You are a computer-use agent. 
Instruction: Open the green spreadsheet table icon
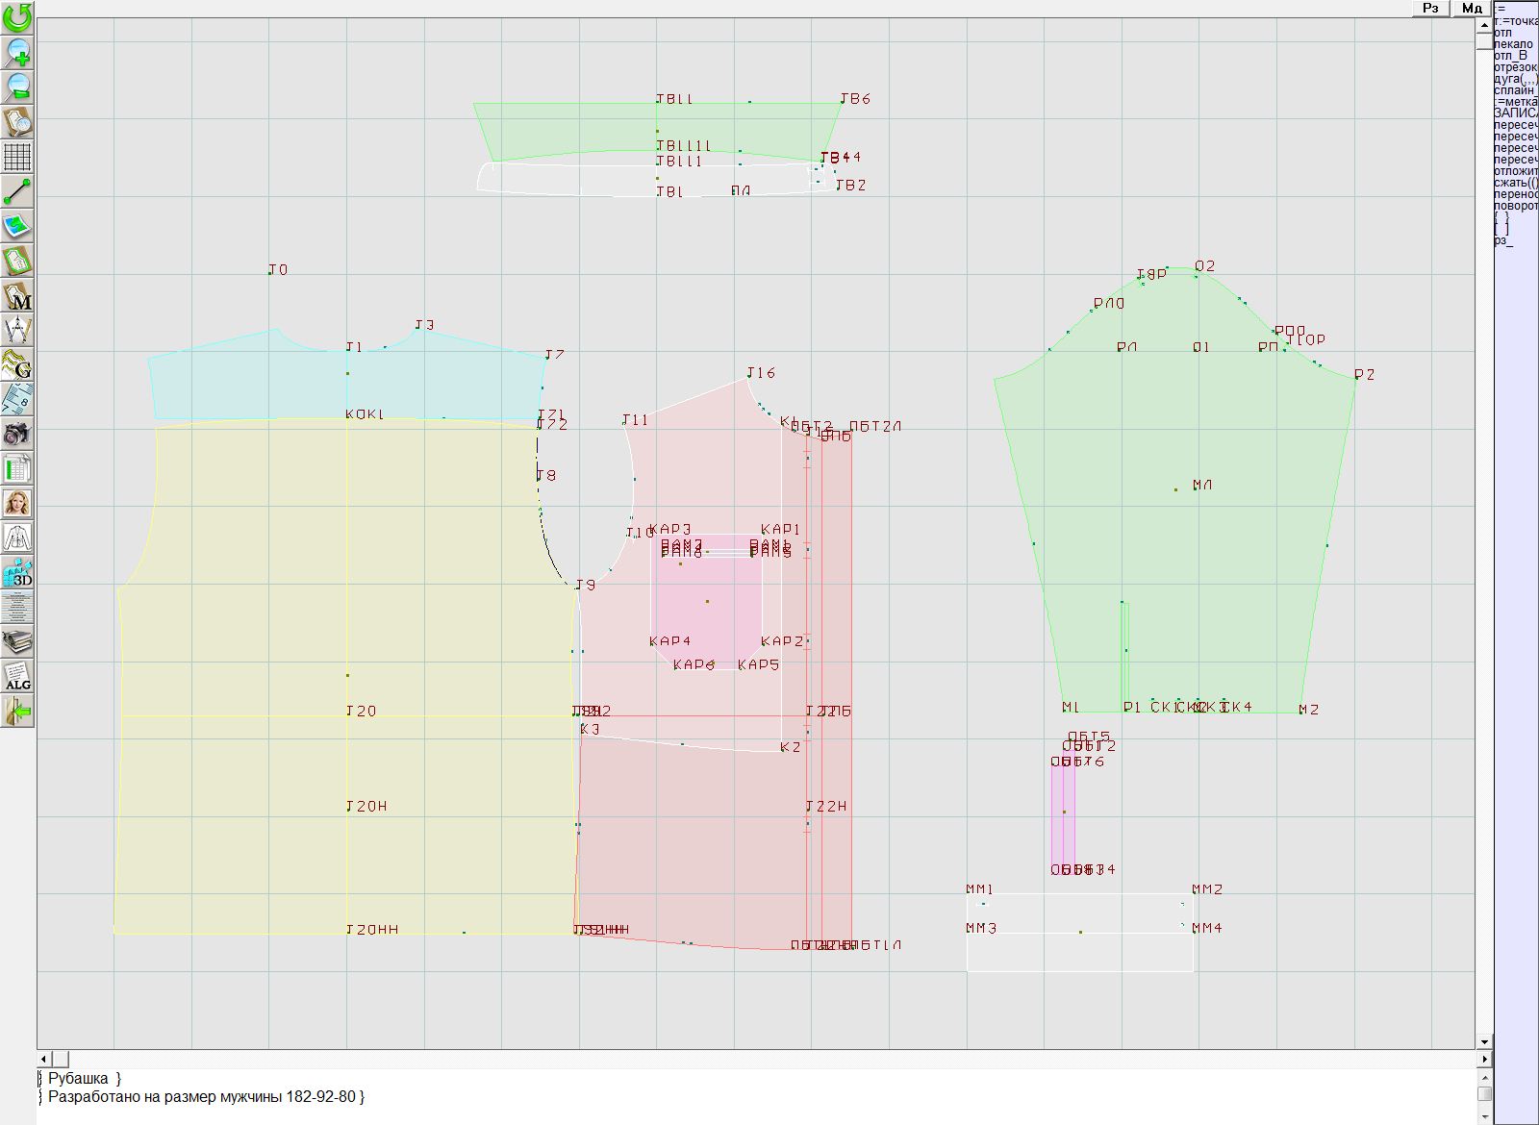[17, 469]
